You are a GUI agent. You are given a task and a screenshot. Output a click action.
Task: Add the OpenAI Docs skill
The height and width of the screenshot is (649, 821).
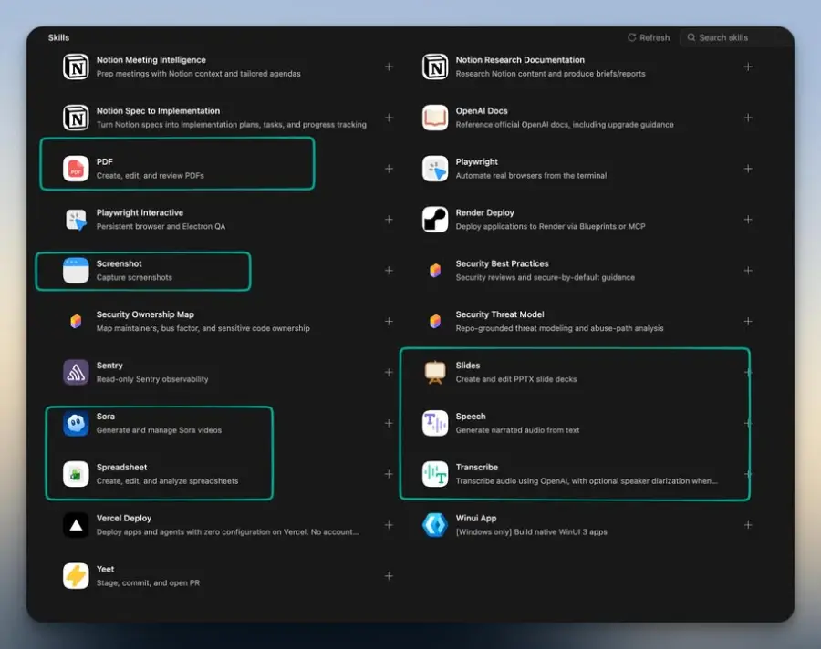tap(748, 118)
